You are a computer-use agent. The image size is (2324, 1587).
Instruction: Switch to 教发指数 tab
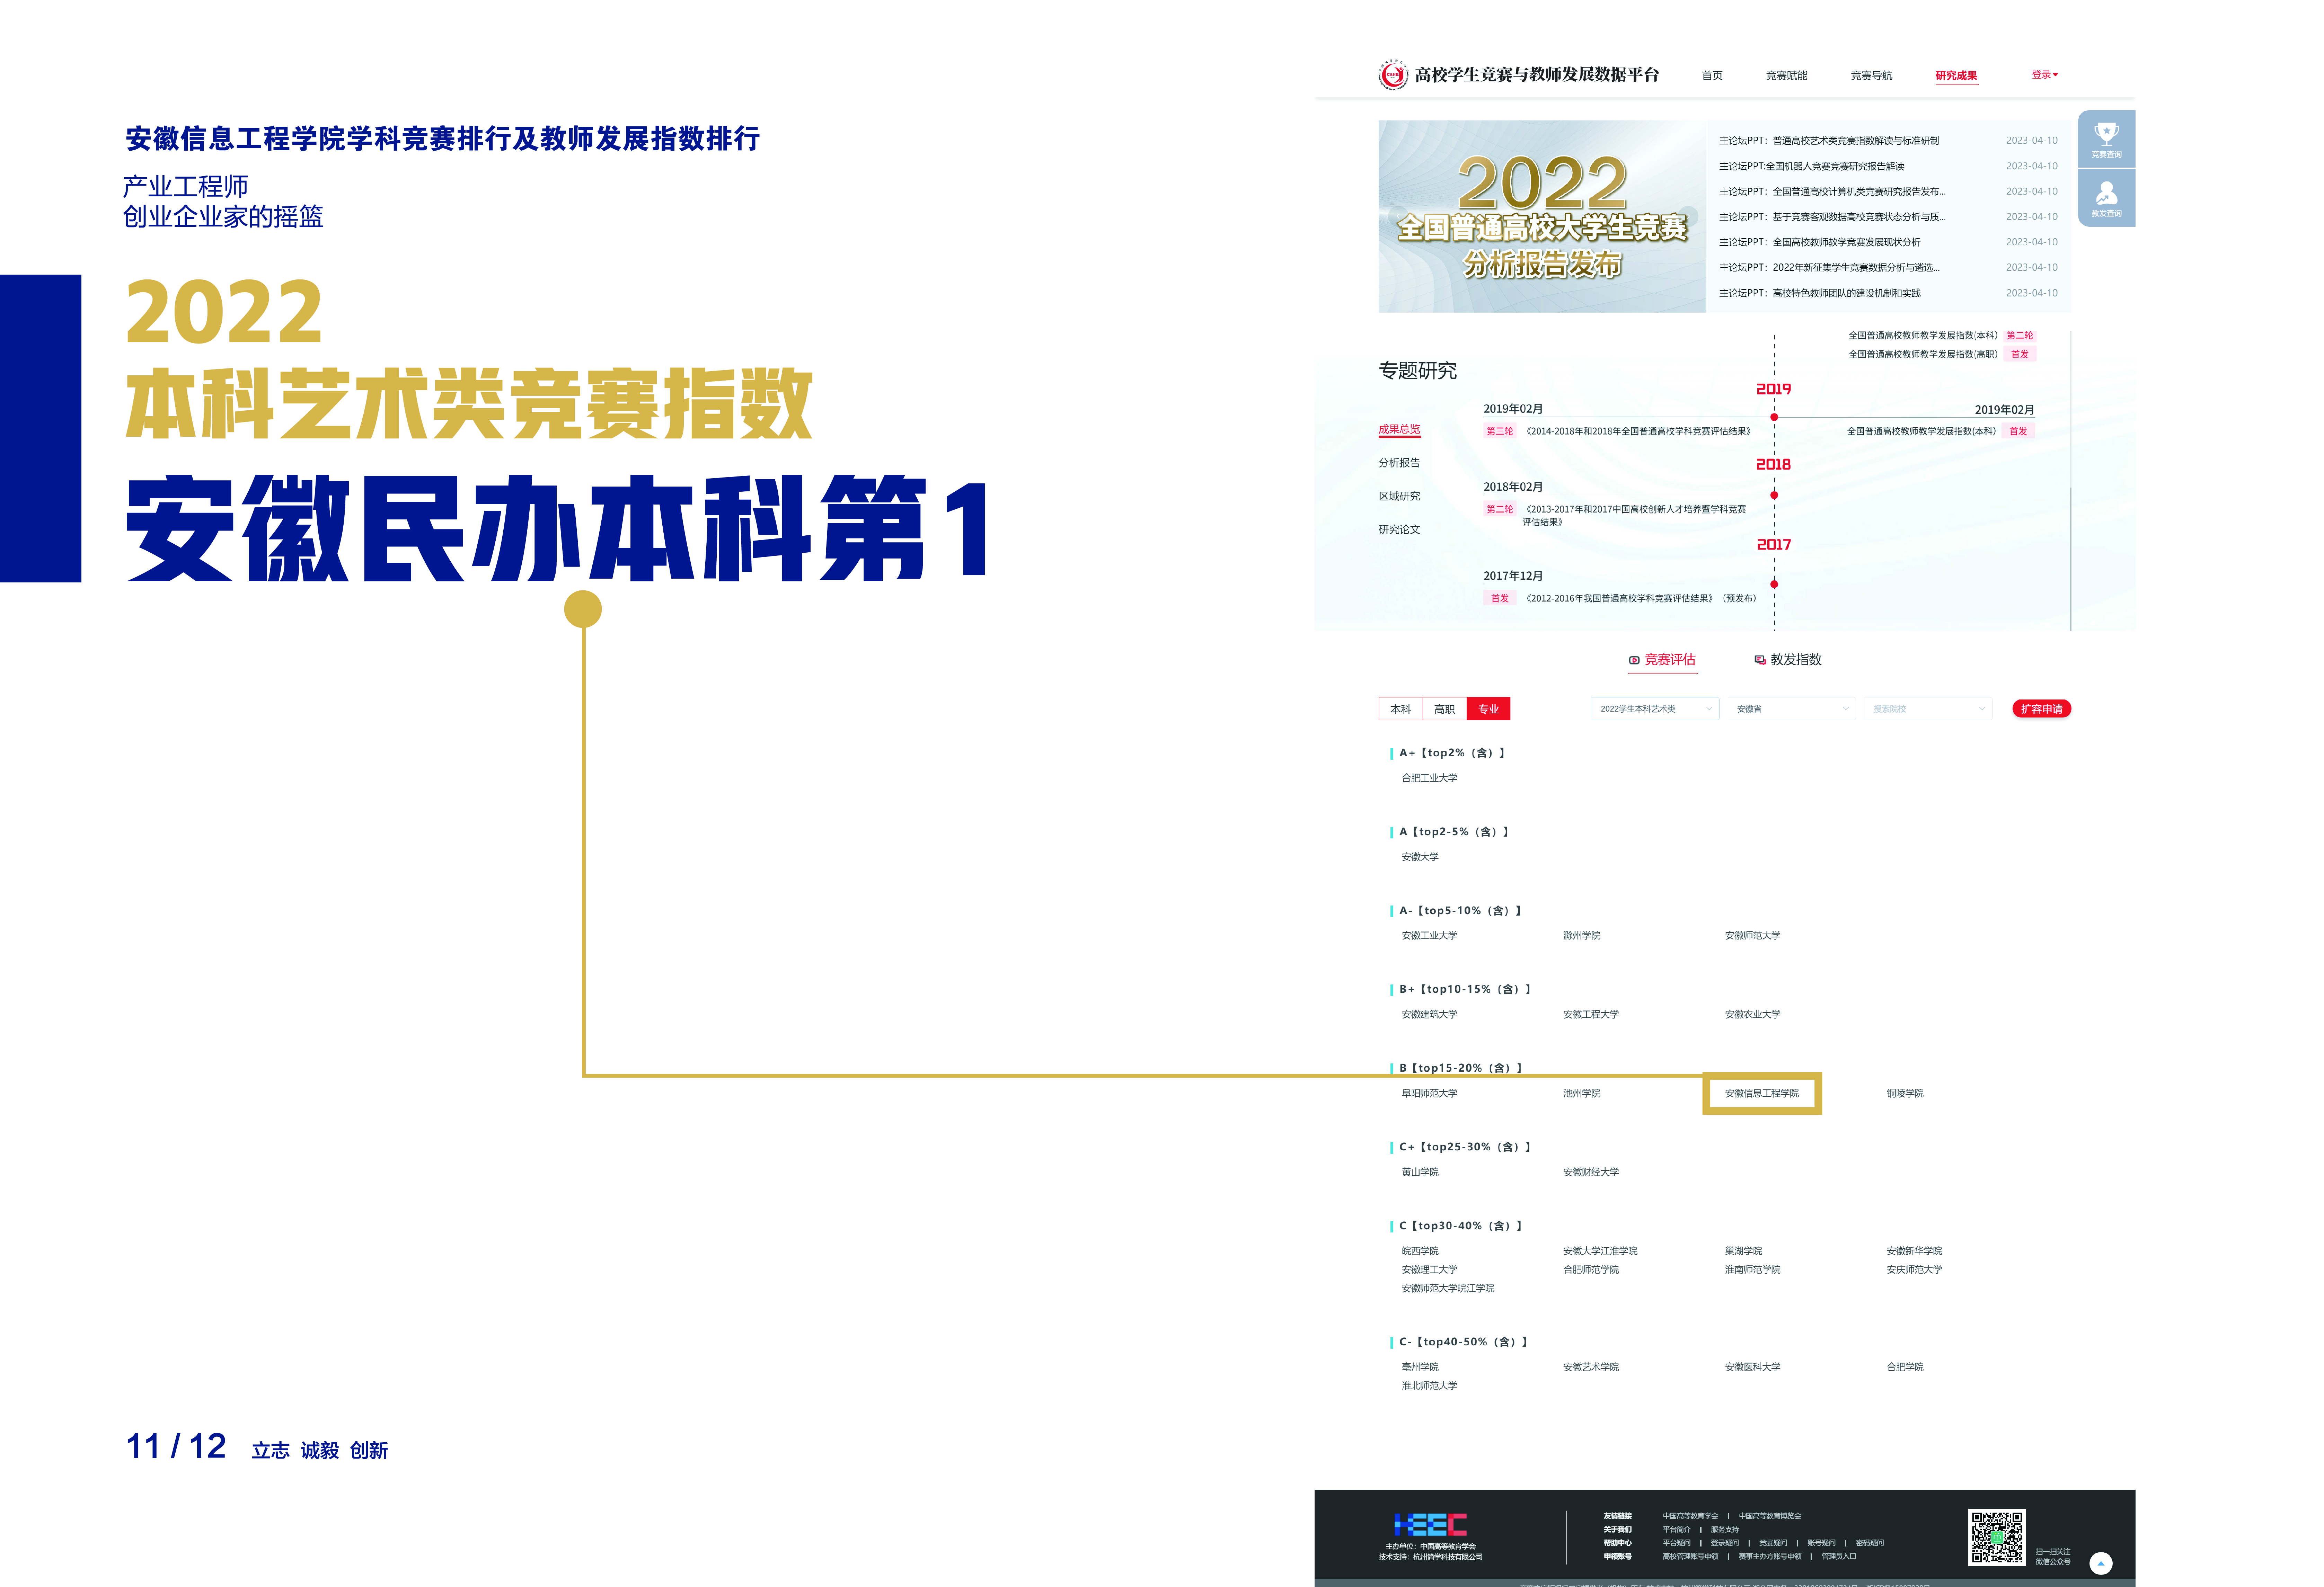pos(1788,660)
